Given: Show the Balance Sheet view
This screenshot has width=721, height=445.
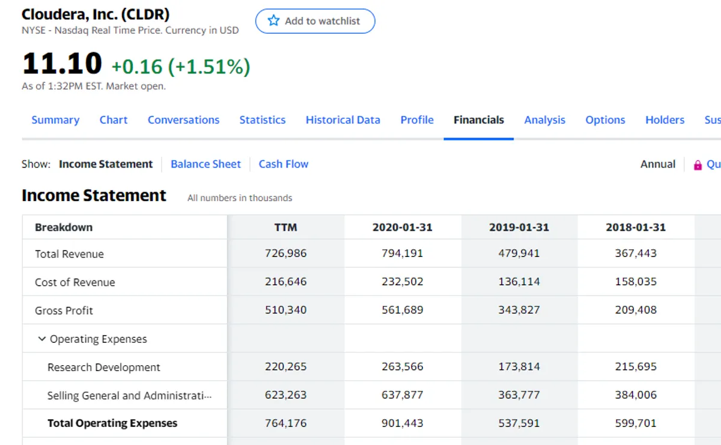Looking at the screenshot, I should [x=205, y=165].
